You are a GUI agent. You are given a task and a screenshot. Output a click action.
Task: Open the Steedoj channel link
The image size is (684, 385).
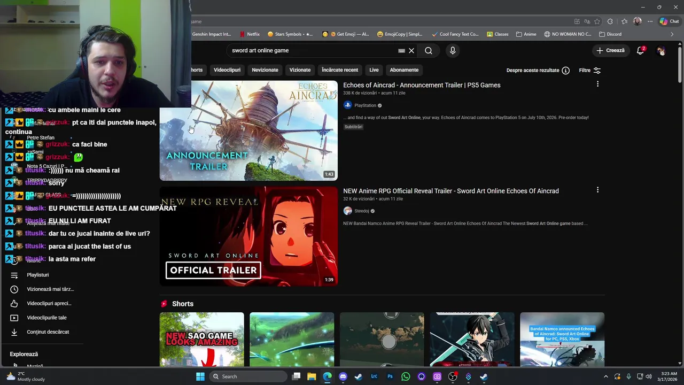point(362,211)
